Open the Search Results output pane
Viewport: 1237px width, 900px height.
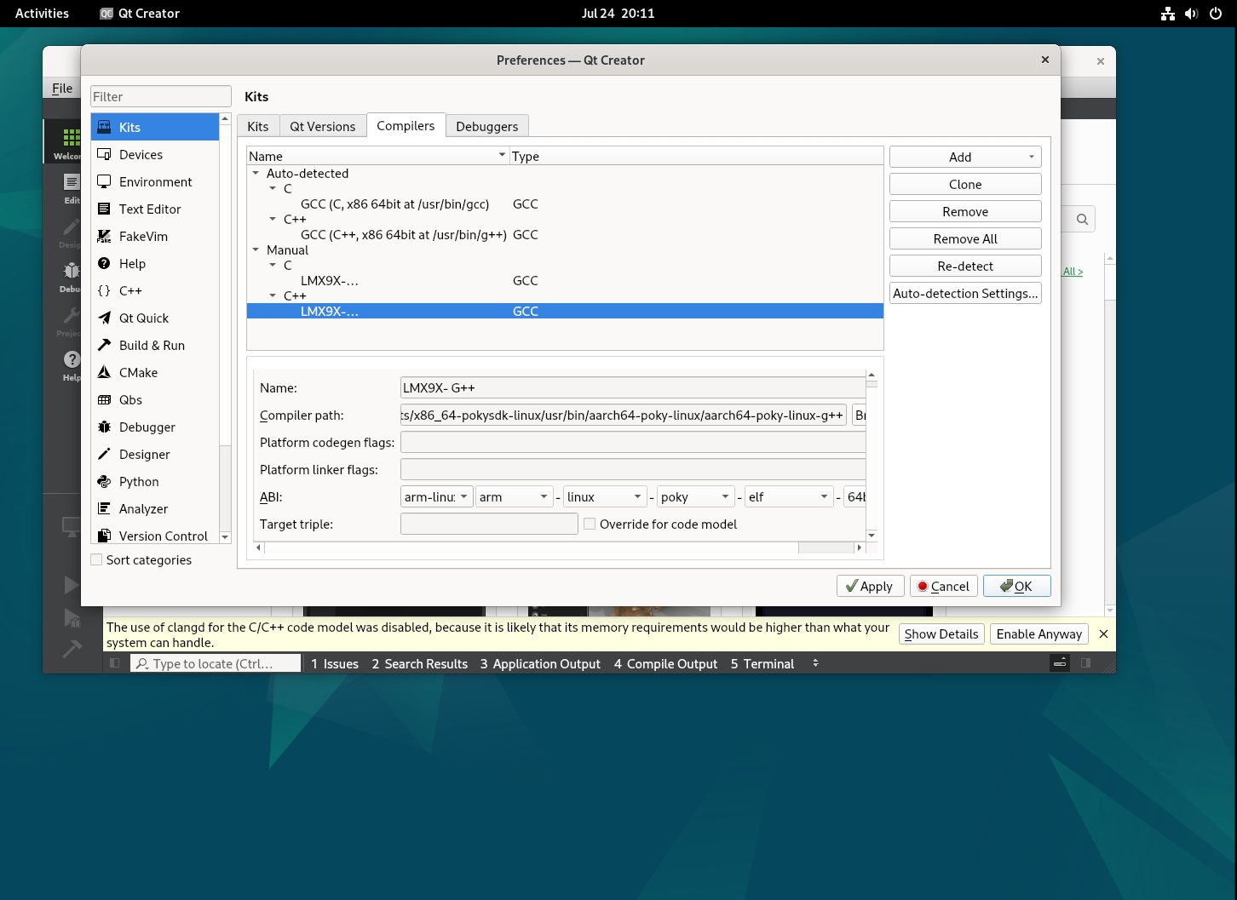[x=420, y=663]
